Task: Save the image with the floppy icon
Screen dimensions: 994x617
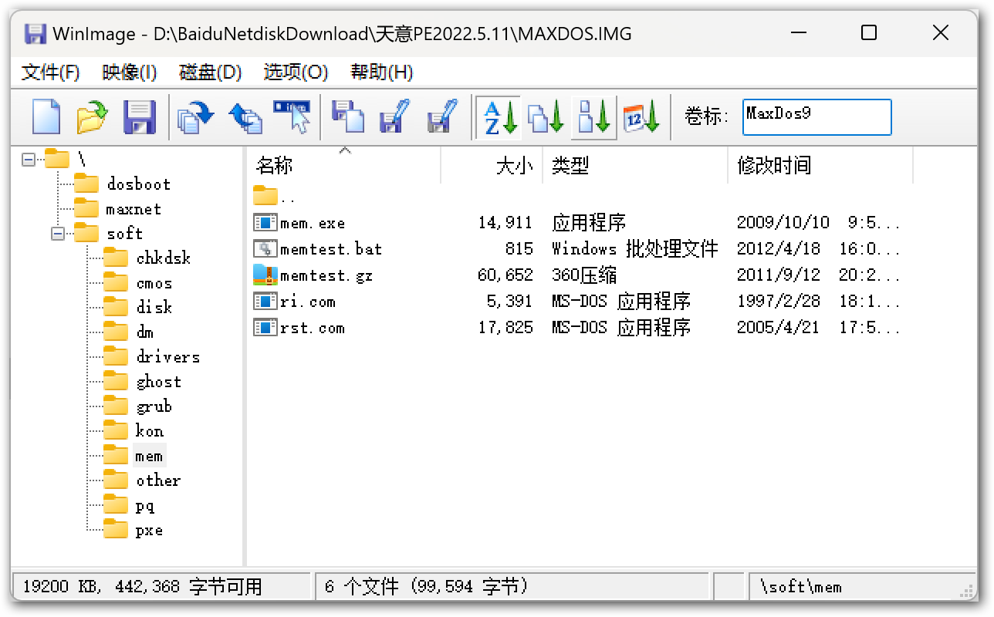Action: (140, 117)
